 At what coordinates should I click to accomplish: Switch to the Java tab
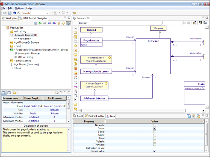tap(111, 116)
